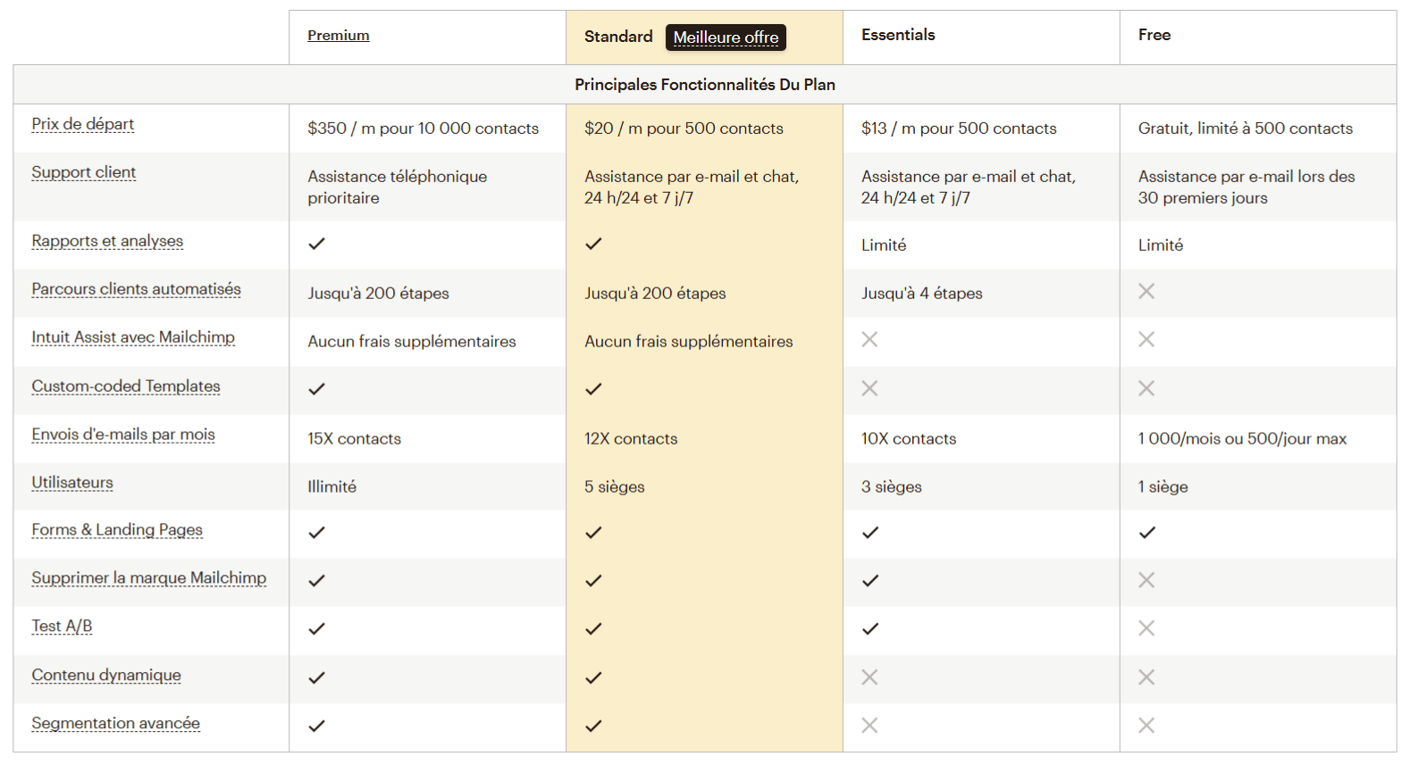The image size is (1410, 764).
Task: Click Premium checkmark for Rapports et analyses
Action: coord(316,244)
